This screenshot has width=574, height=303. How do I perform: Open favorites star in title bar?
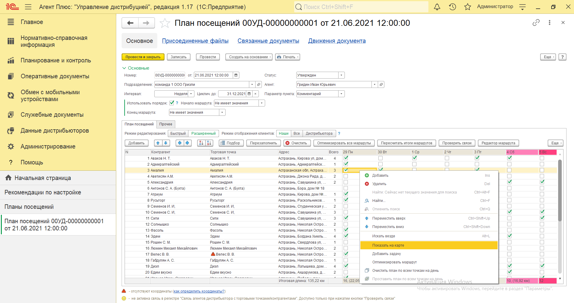point(468,7)
